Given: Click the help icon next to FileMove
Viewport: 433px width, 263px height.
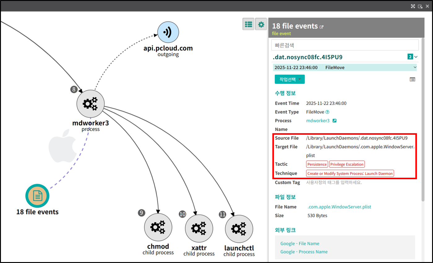Looking at the screenshot, I should 327,112.
